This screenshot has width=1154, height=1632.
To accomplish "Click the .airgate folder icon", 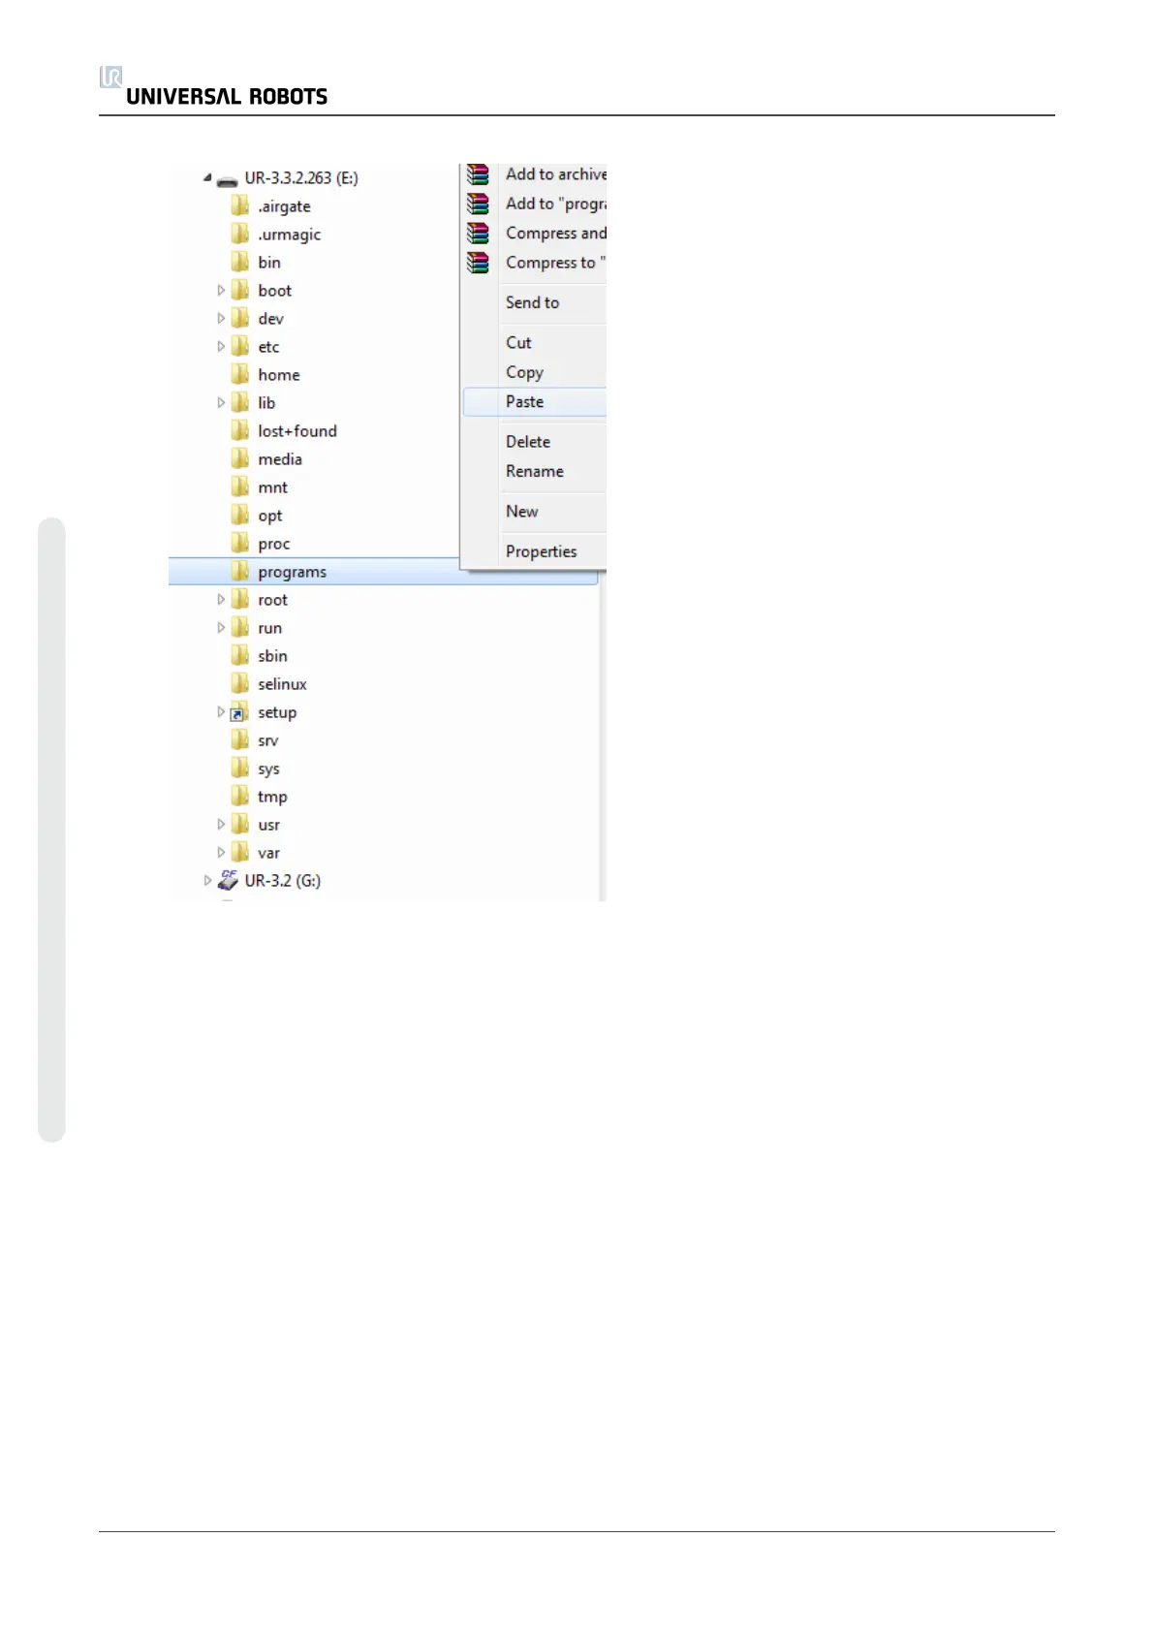I will coord(240,205).
